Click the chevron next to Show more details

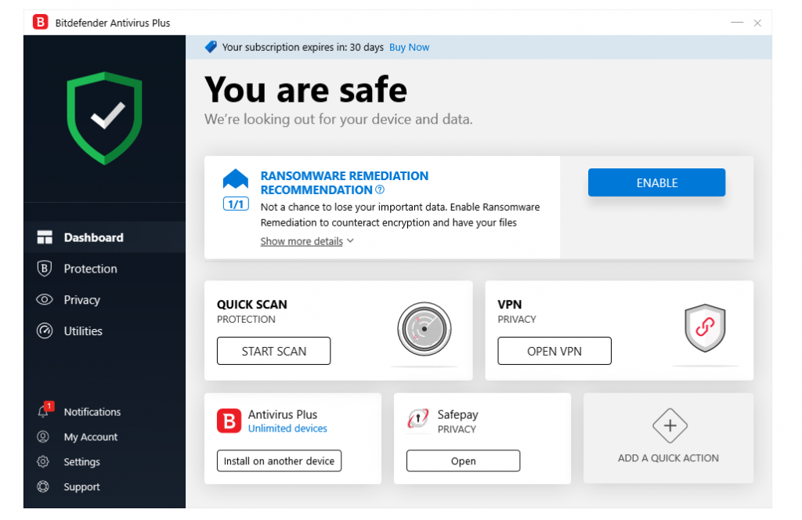350,241
